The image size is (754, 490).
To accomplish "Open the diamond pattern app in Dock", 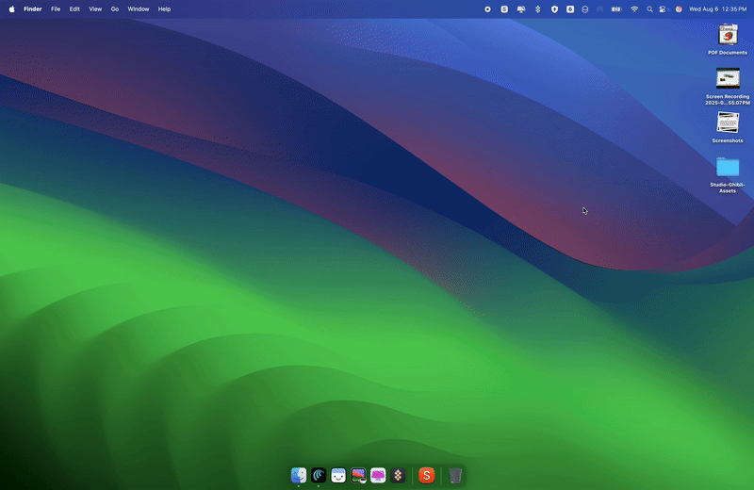I will coord(398,476).
